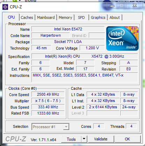Click the Model value 7

click(85, 63)
